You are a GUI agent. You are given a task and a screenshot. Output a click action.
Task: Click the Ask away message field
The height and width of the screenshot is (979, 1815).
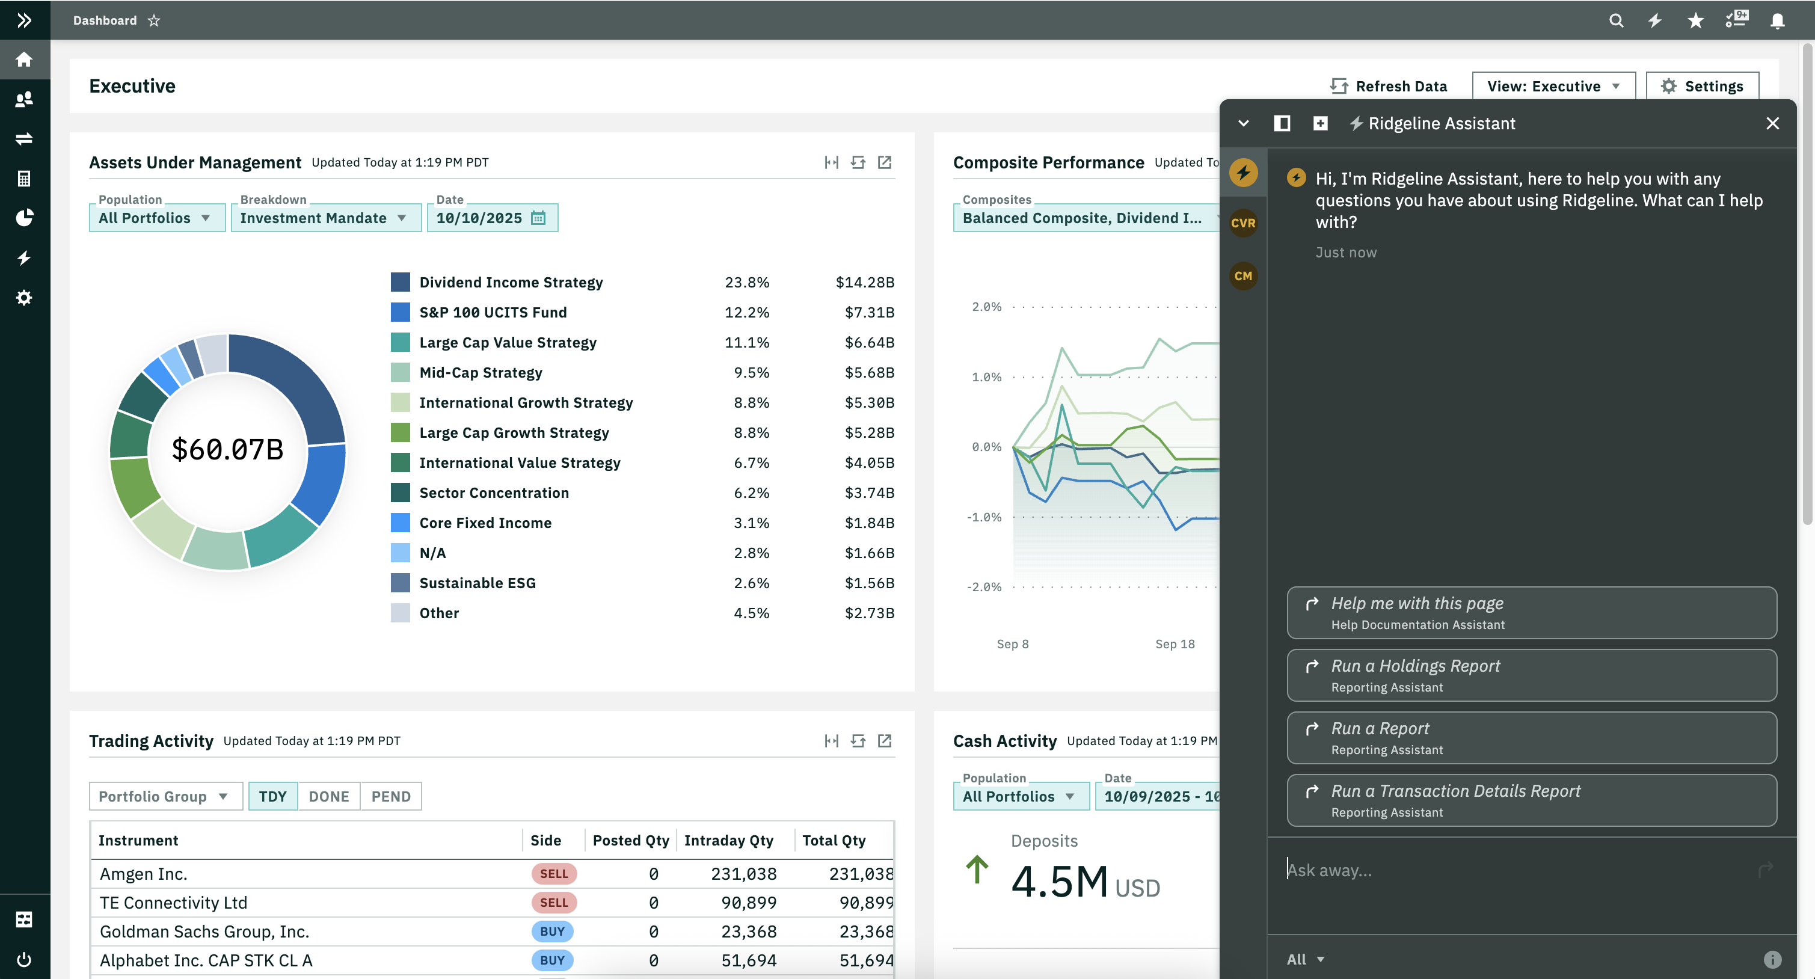click(x=1515, y=870)
